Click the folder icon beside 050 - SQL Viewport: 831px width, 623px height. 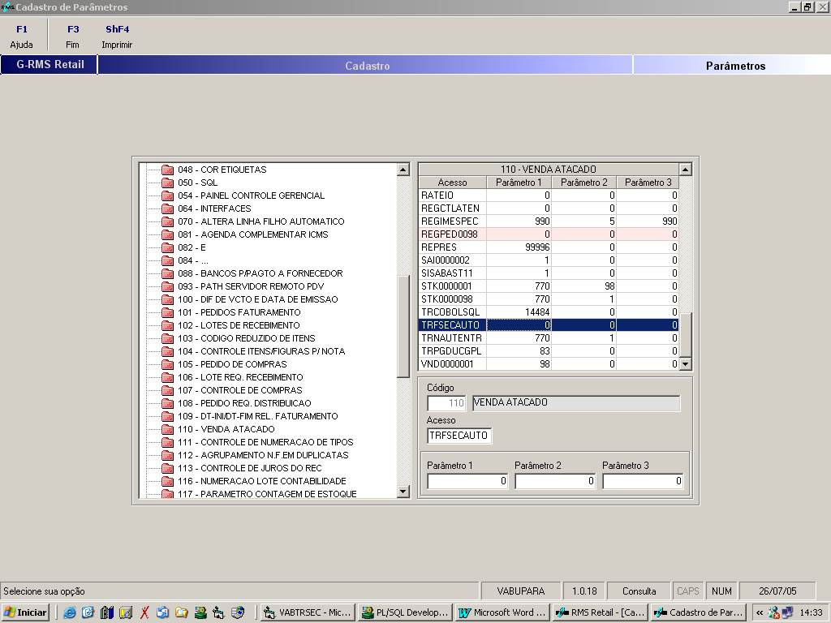168,183
